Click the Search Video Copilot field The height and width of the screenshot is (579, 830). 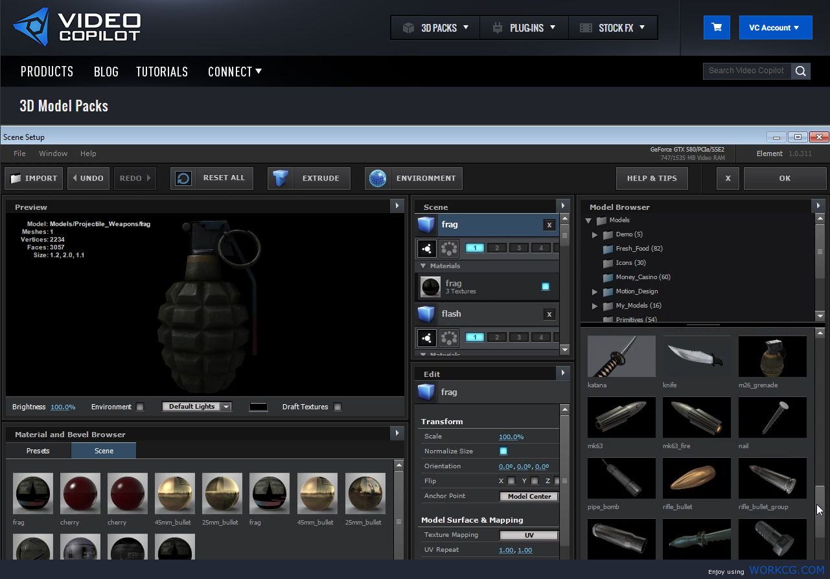pyautogui.click(x=747, y=71)
